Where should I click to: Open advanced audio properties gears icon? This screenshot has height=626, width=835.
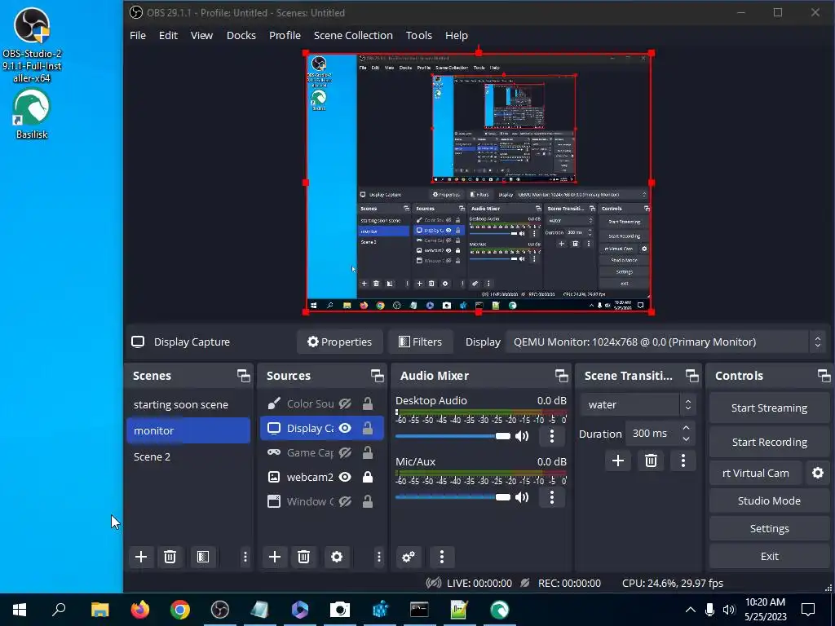[x=409, y=557]
